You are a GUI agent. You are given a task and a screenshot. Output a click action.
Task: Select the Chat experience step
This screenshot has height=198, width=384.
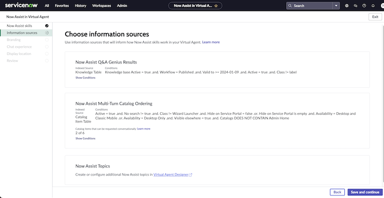pyautogui.click(x=26, y=47)
